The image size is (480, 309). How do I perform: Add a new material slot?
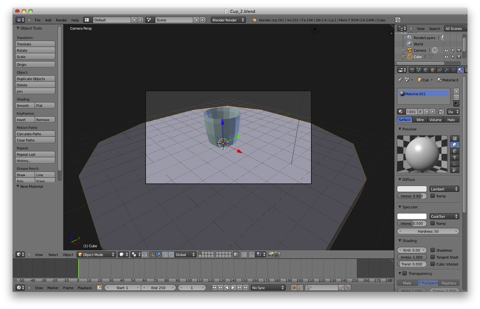tap(456, 91)
